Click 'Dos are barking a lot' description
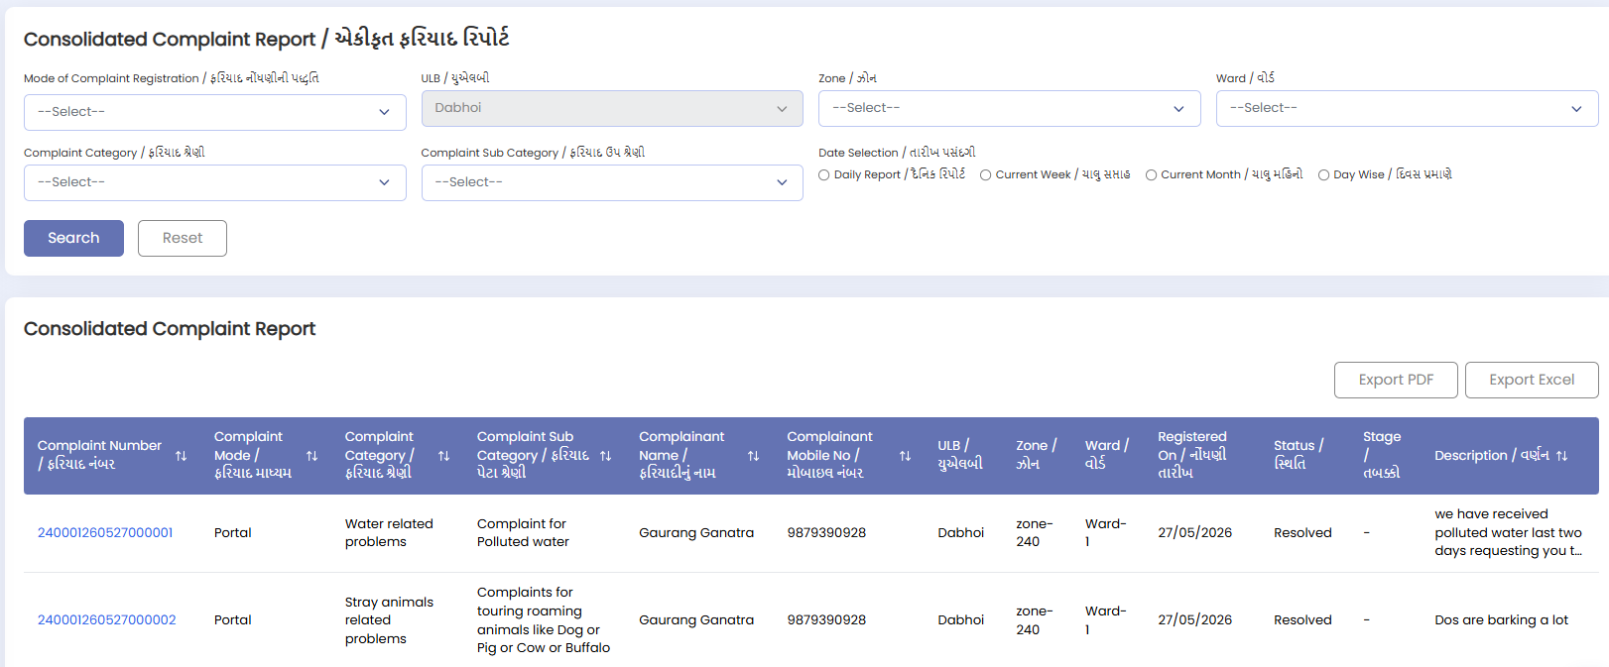Screen dimensions: 1609x667 coord(1501,620)
